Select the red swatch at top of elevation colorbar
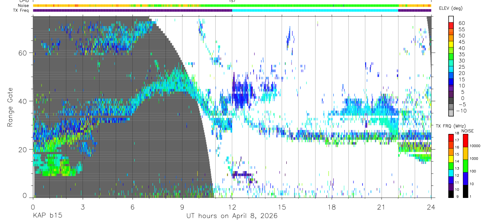This screenshot has width=485, height=224. tap(451, 26)
